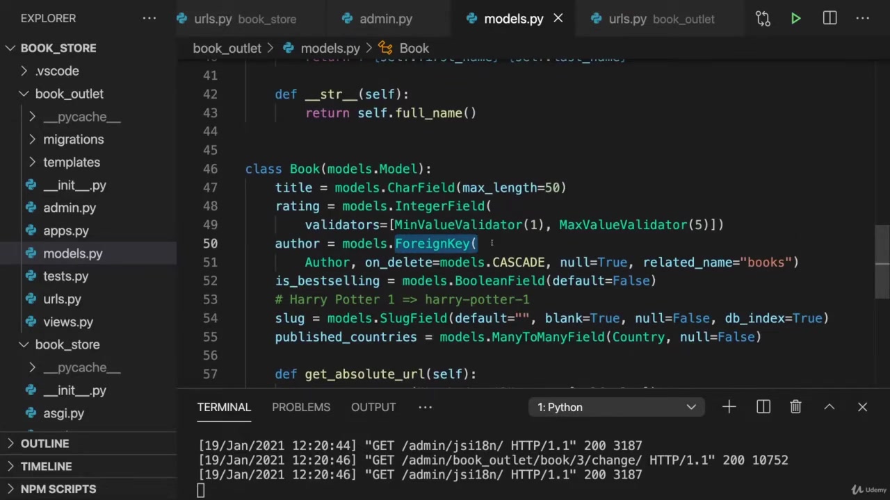Open views.py in the explorer
This screenshot has height=500, width=890.
(67, 322)
